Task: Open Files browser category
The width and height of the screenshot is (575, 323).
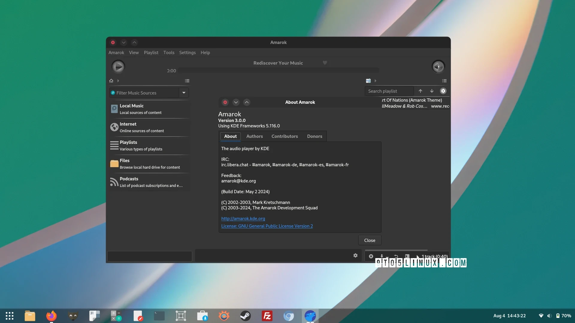Action: (x=149, y=164)
